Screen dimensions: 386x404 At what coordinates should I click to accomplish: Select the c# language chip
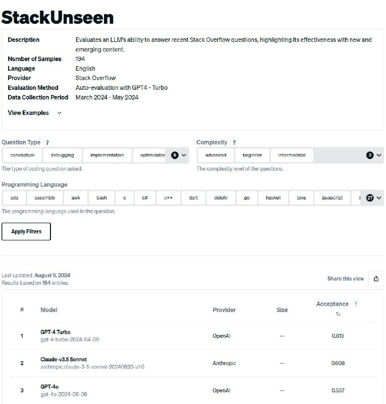145,198
